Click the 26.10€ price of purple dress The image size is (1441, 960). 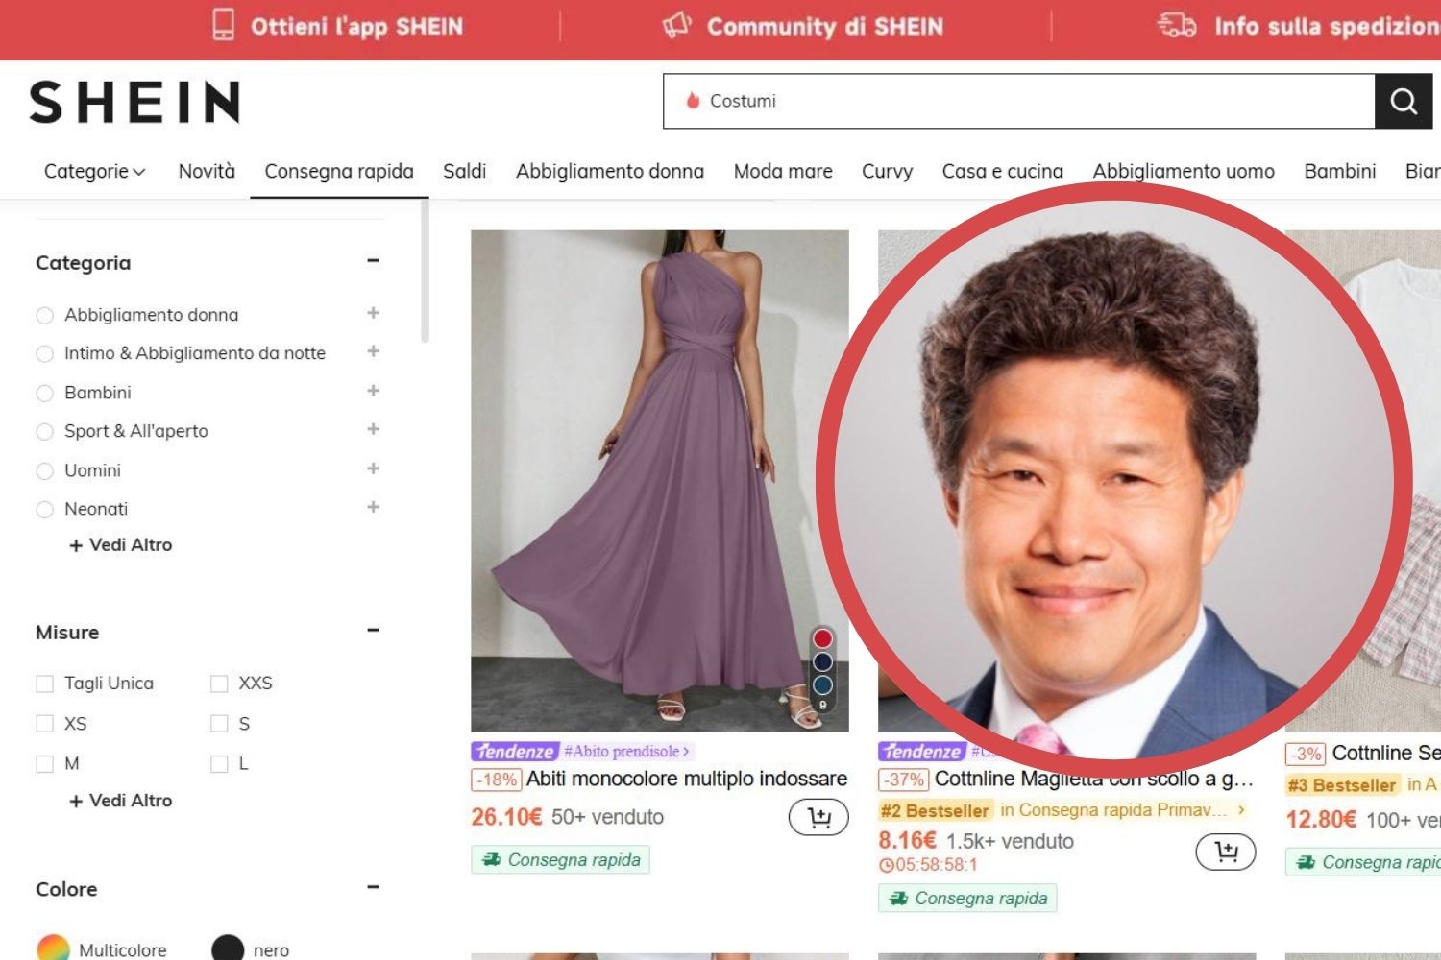tap(506, 817)
